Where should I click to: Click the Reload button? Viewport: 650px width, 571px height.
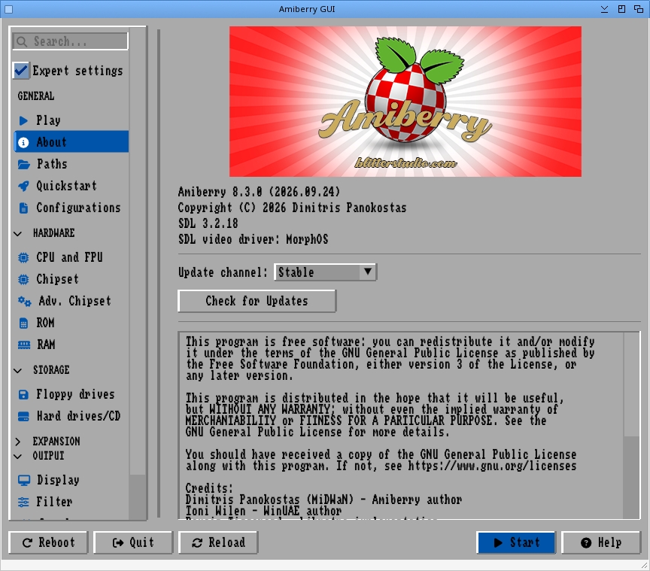point(218,542)
